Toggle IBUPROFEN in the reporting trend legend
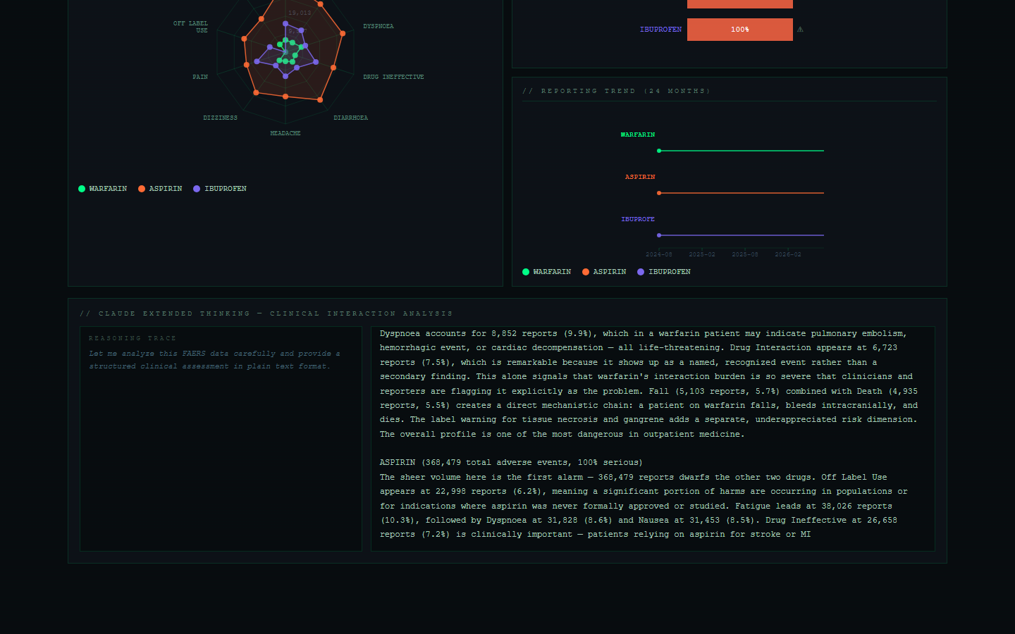 click(x=664, y=272)
